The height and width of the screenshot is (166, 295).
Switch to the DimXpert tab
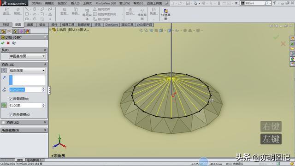click(x=112, y=24)
